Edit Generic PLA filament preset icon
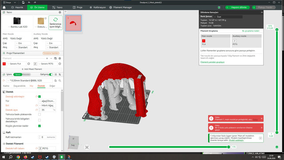 tap(28, 64)
